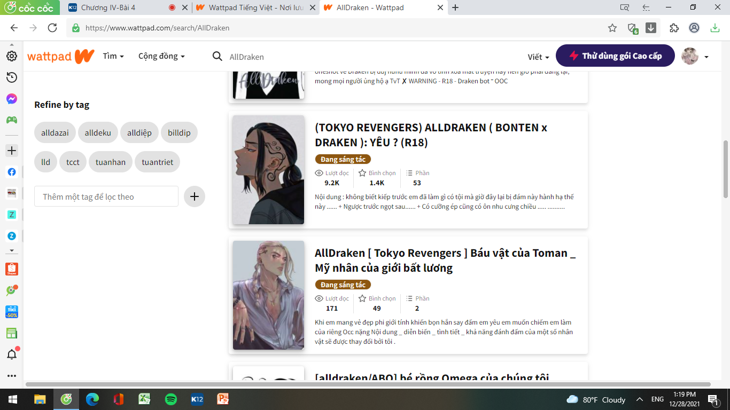This screenshot has width=730, height=410.
Task: Switch the ENG input language indicator
Action: coord(657,399)
